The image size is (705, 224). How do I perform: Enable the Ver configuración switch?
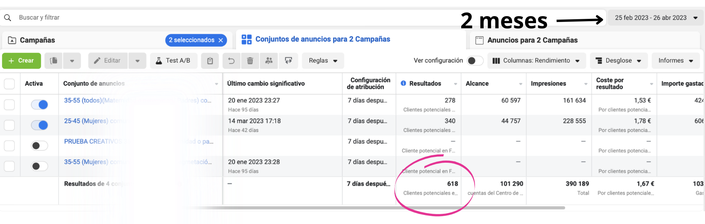[475, 61]
